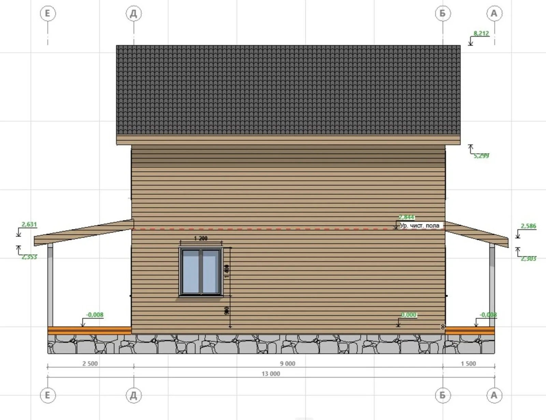Image resolution: width=546 pixels, height=420 pixels.
Task: Click the dark tiled roof surface
Action: click(288, 90)
